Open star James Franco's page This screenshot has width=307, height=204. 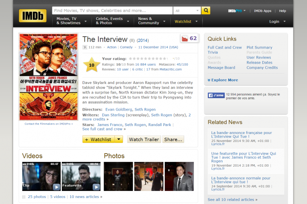(110, 125)
